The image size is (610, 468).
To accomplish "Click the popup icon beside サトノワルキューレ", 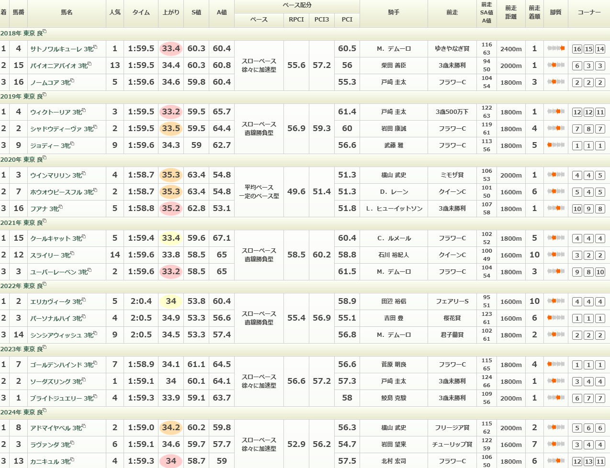I will [x=95, y=47].
